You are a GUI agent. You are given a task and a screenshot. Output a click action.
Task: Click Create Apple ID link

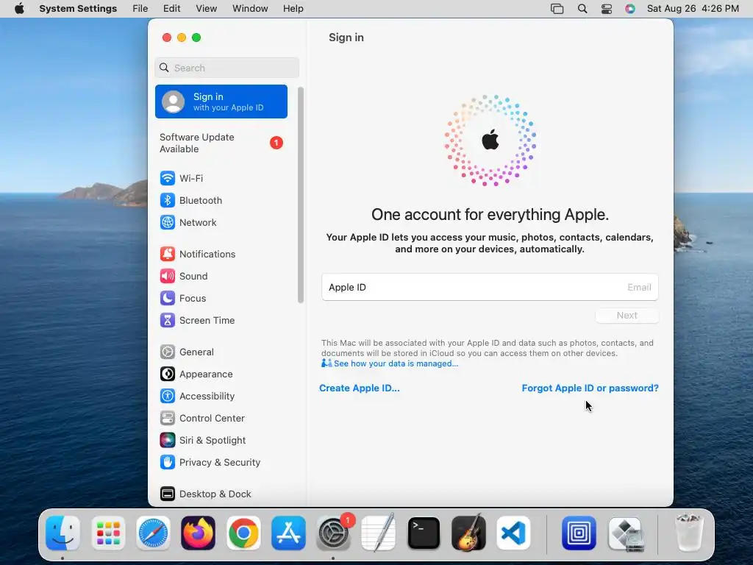(x=359, y=388)
